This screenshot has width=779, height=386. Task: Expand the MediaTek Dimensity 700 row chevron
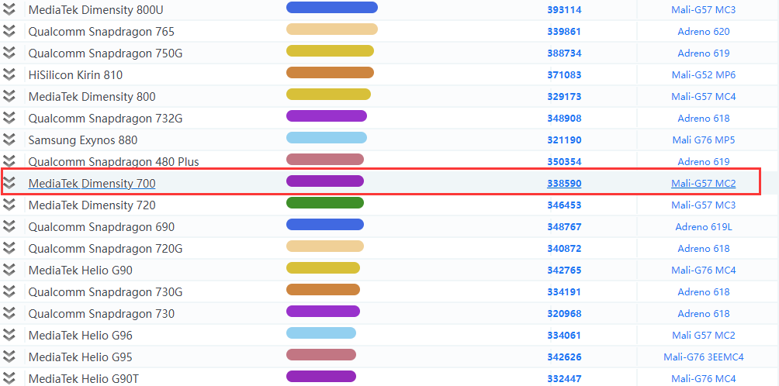[9, 184]
